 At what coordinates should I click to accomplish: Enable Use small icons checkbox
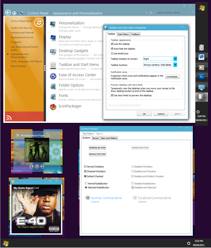pos(112,53)
